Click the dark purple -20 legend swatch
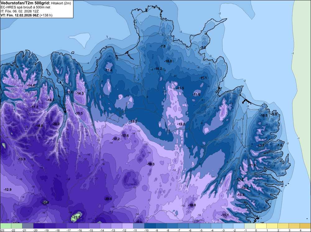The height and width of the screenshot is (232, 311). point(39,226)
